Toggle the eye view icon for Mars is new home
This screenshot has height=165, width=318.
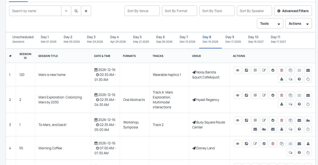coord(238,70)
